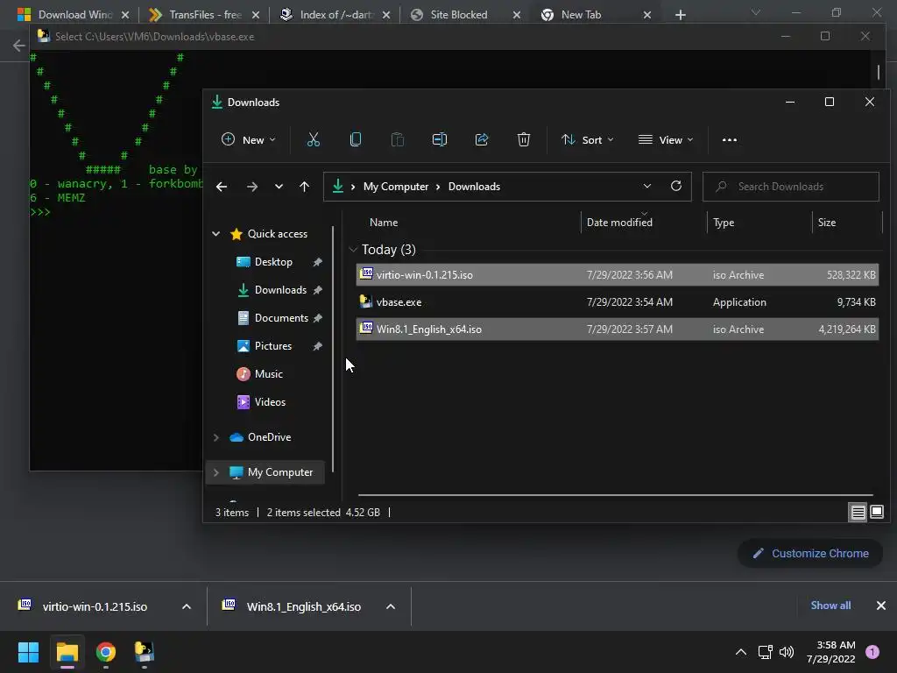Click the network tray icon
This screenshot has width=897, height=673.
(765, 652)
